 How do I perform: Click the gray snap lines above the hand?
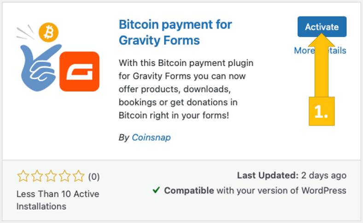(x=24, y=32)
